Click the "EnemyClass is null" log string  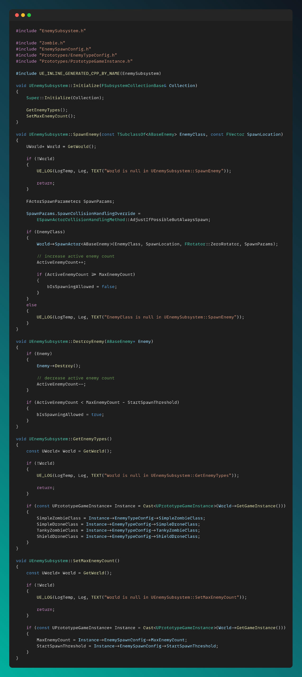click(x=170, y=317)
